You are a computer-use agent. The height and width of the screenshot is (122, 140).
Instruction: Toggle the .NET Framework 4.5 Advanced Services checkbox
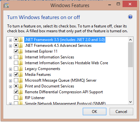click(x=16, y=46)
